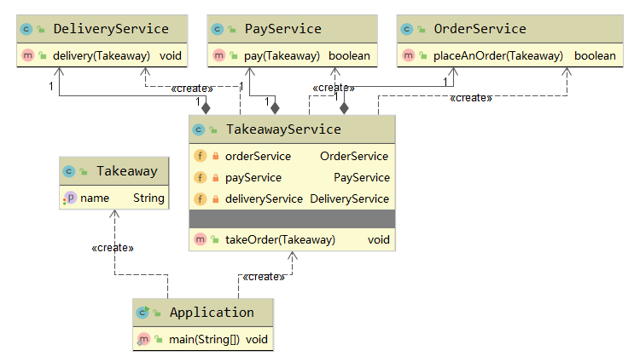Click the deliveryService field name
This screenshot has height=362, width=634.
click(x=264, y=198)
